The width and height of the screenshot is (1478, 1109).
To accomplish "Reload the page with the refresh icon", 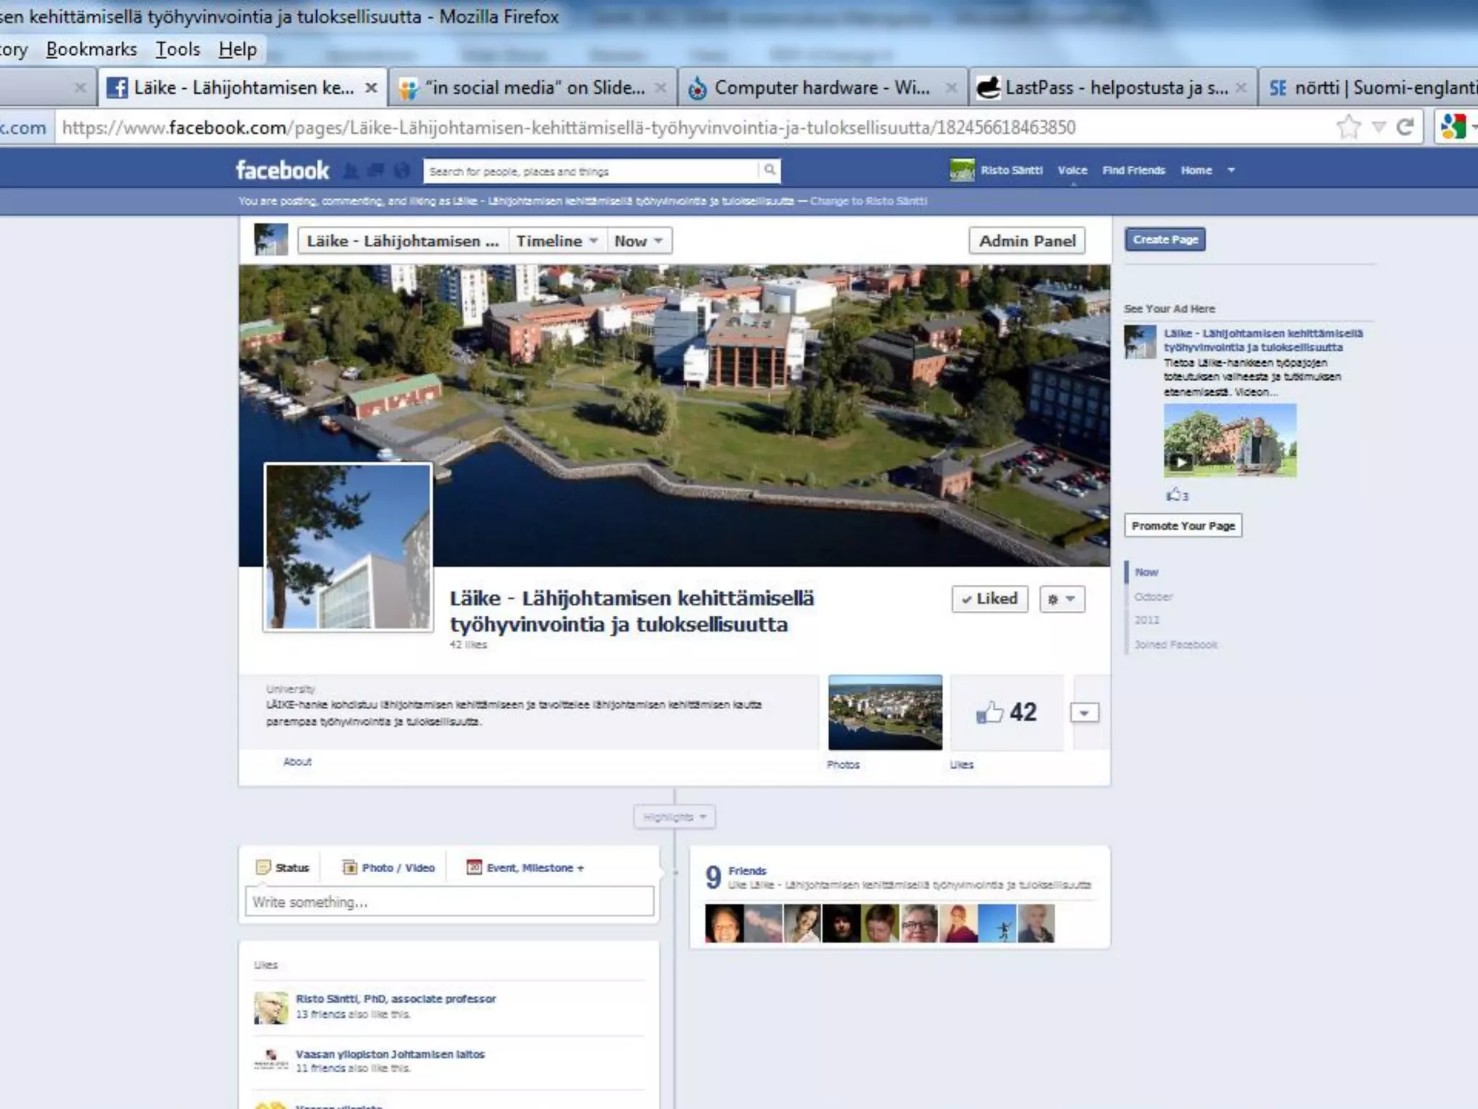I will [1404, 128].
